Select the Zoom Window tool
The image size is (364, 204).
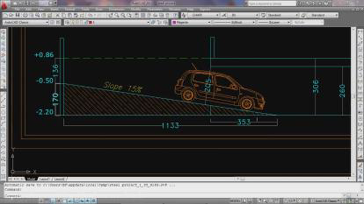pos(123,15)
